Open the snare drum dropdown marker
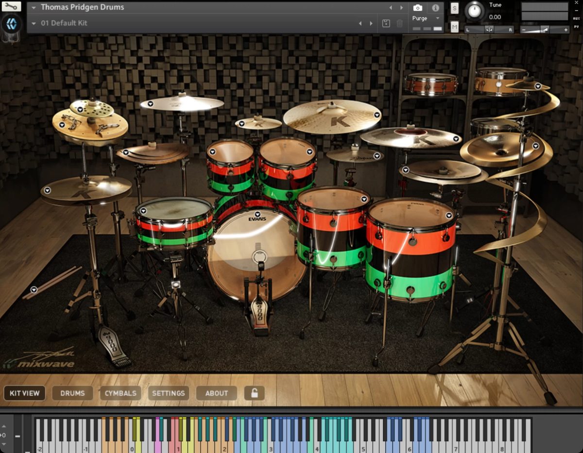Screen dimensions: 583x453 144,211
